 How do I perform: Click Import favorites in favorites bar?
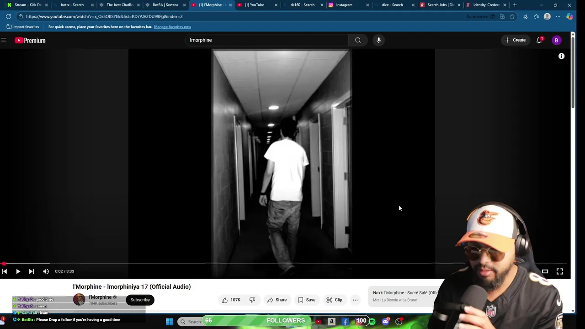pyautogui.click(x=23, y=27)
